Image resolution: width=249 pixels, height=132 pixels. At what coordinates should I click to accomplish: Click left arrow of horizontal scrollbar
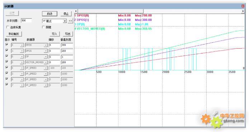(x=76, y=11)
